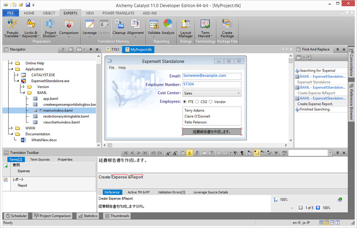
Task: Open Translator Toolbar search combo box dropdown
Action: pos(330,153)
